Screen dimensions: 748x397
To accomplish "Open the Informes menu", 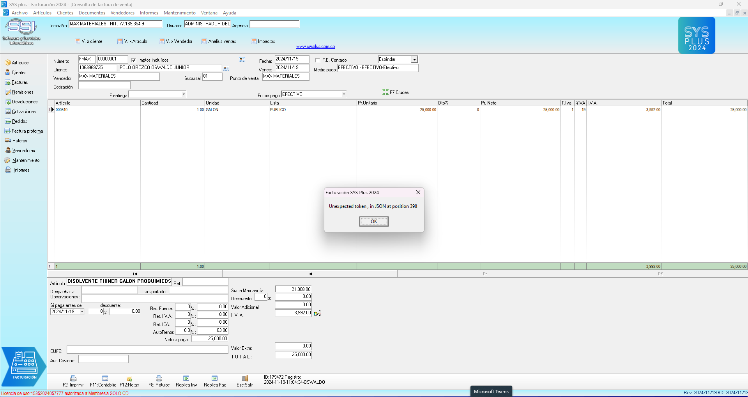I will [149, 13].
